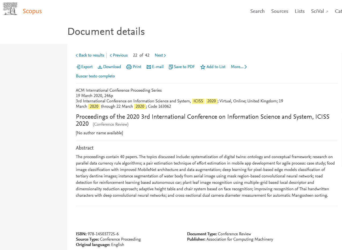
Task: Click the Export icon
Action: click(x=78, y=67)
